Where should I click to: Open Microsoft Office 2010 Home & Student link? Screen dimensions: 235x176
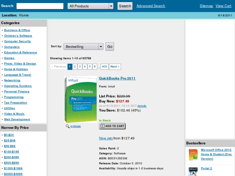217,154
